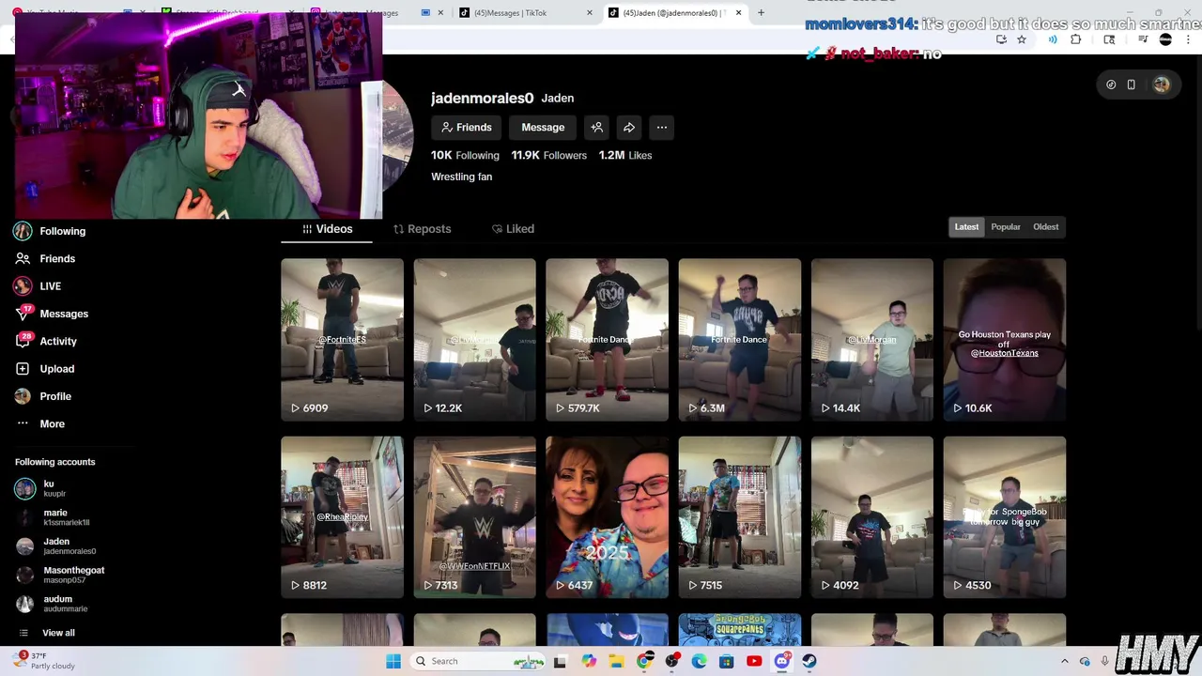Open the video with 14.4K views
This screenshot has width=1202, height=676.
click(x=872, y=340)
